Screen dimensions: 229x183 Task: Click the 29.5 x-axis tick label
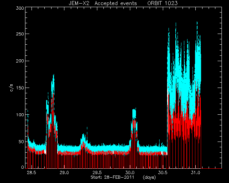(97, 173)
